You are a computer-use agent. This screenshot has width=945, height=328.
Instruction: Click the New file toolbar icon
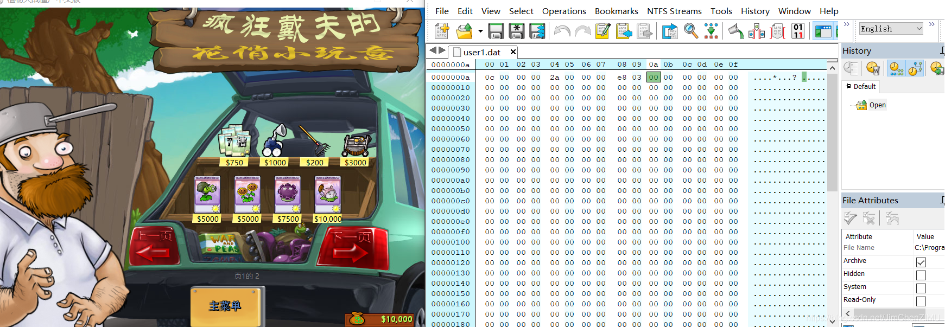pos(442,31)
